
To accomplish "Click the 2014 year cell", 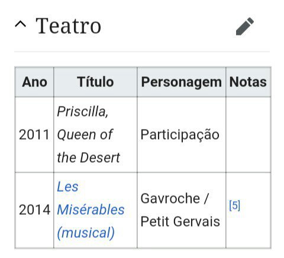I will pyautogui.click(x=34, y=210).
